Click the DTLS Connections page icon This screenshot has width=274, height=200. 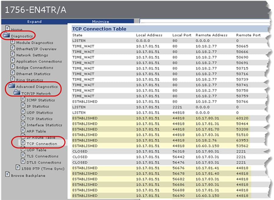point(23,161)
